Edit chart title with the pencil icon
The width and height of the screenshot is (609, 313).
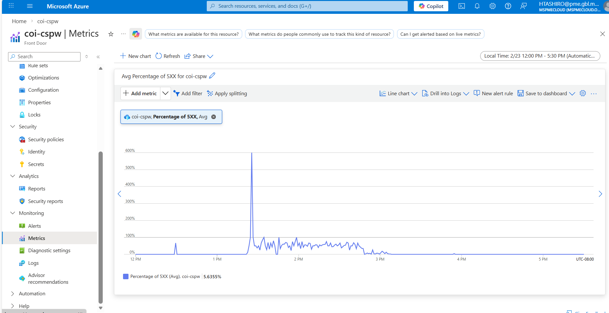pyautogui.click(x=212, y=76)
